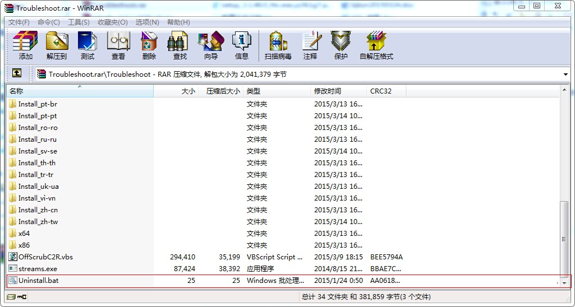Open the 命令(C) menu
The width and height of the screenshot is (575, 307).
click(49, 22)
